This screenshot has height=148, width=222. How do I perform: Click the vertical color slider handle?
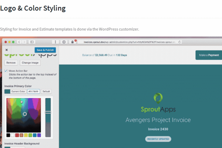pos(48,112)
